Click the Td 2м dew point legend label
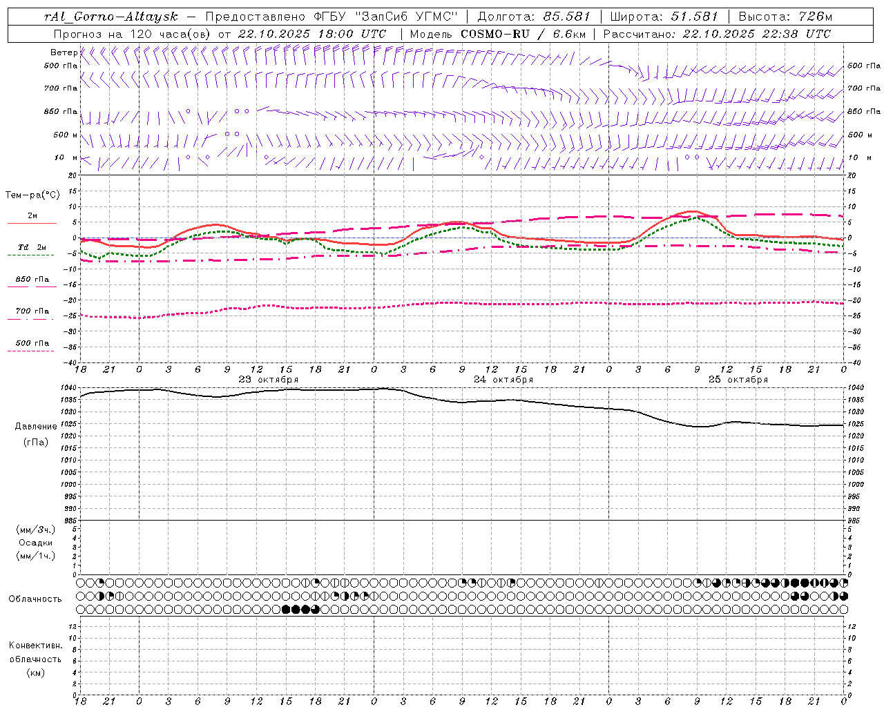Viewport: 884px width, 707px height. point(32,247)
